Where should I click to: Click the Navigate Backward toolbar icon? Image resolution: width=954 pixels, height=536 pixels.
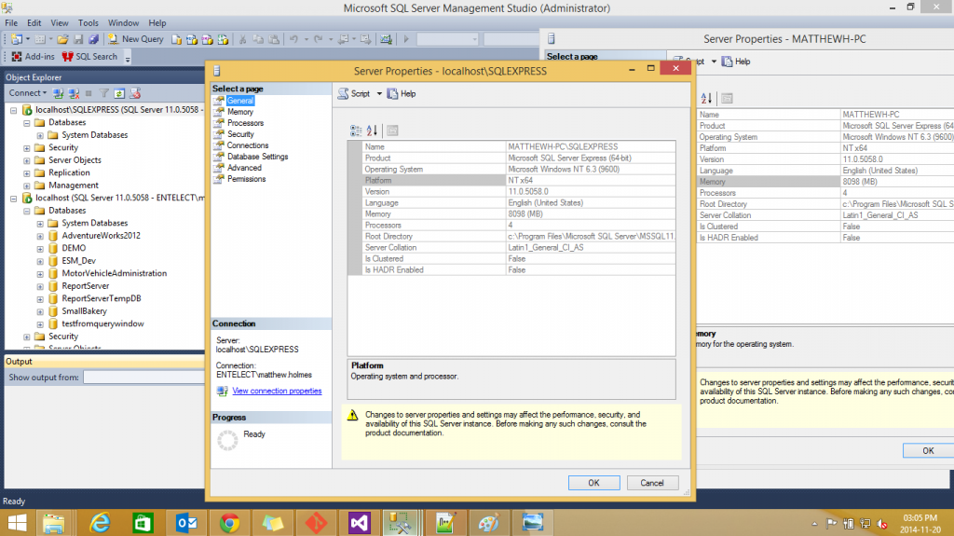click(343, 39)
